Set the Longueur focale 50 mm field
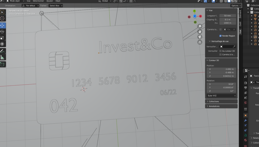This screenshot has width=259, height=147. pyautogui.click(x=227, y=16)
